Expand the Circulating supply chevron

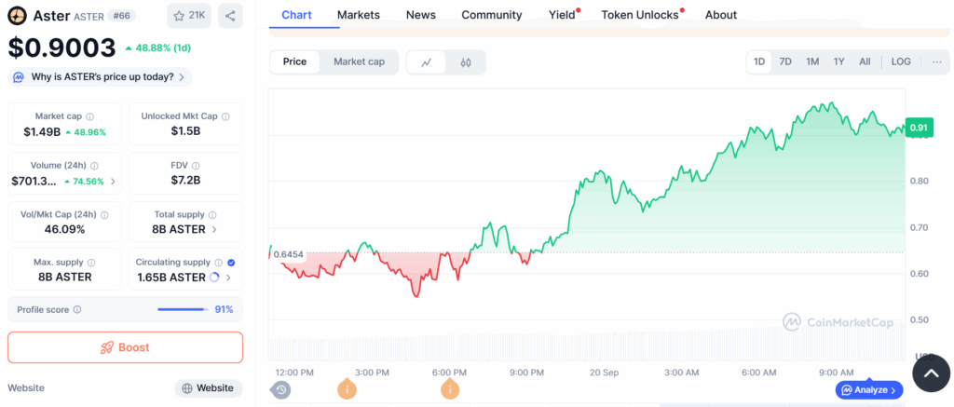(x=229, y=278)
